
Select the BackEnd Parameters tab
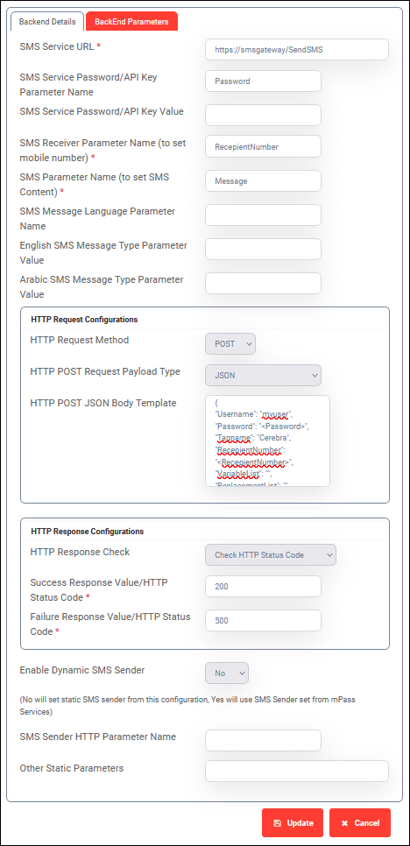tap(131, 22)
